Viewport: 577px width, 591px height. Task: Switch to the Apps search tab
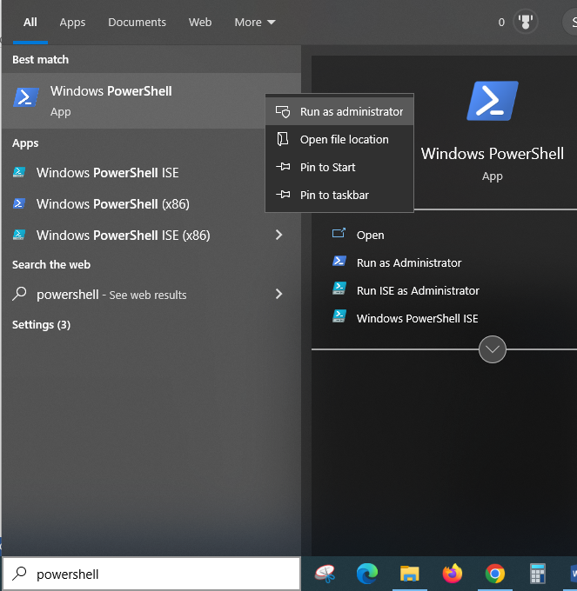click(72, 23)
